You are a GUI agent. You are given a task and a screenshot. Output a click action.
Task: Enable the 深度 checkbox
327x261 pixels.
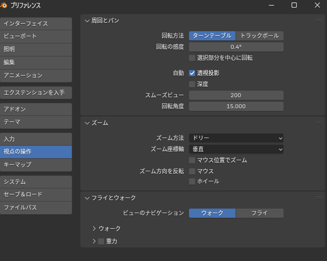tap(192, 84)
